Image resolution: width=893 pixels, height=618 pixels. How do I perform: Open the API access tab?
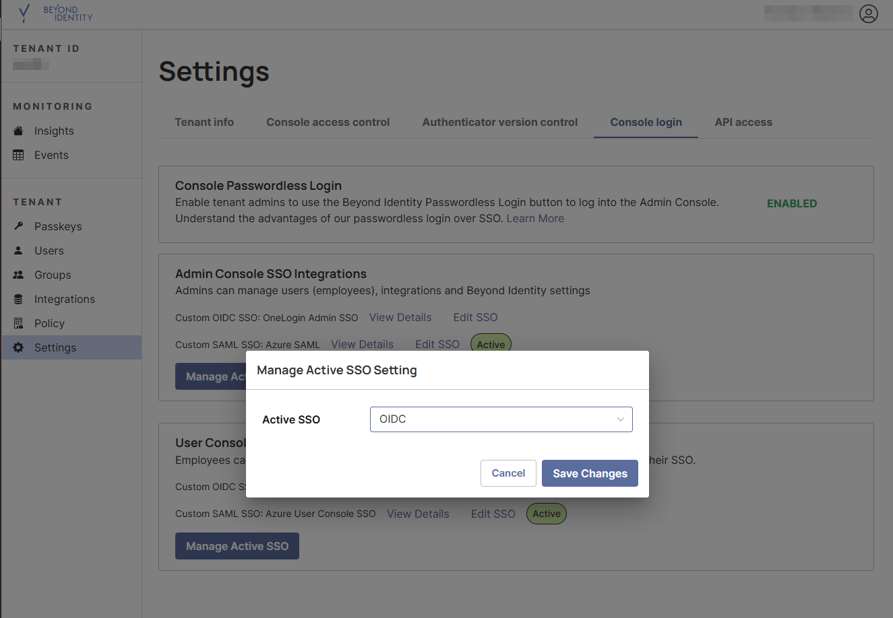(743, 122)
